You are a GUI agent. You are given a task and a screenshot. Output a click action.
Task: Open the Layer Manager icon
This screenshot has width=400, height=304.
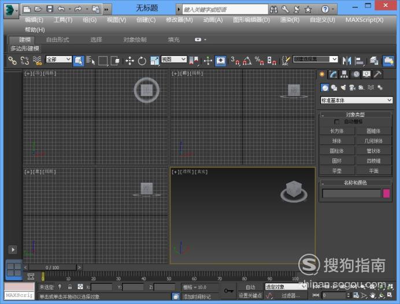(374, 61)
